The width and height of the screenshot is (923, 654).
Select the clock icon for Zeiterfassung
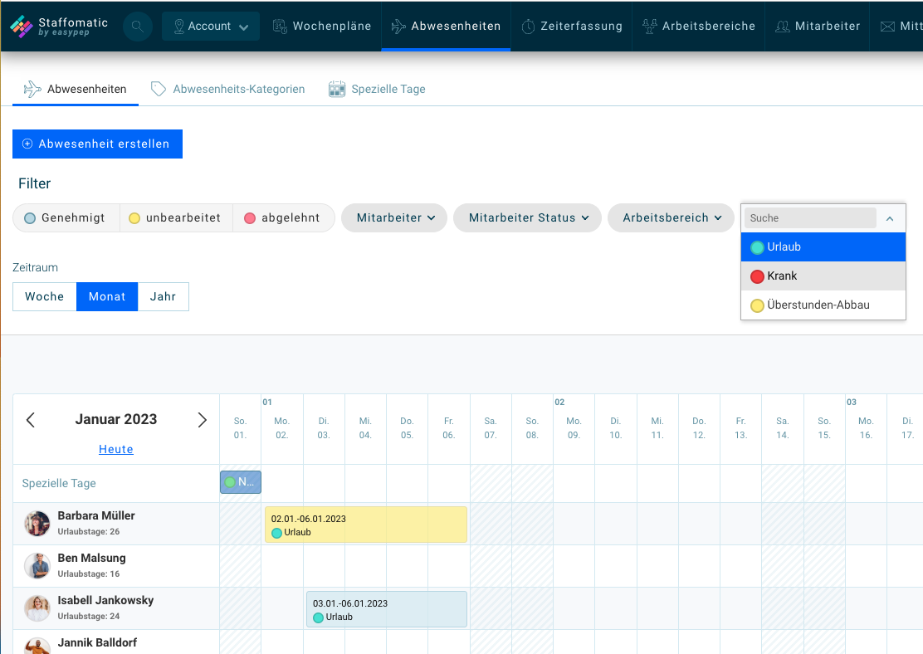[529, 26]
